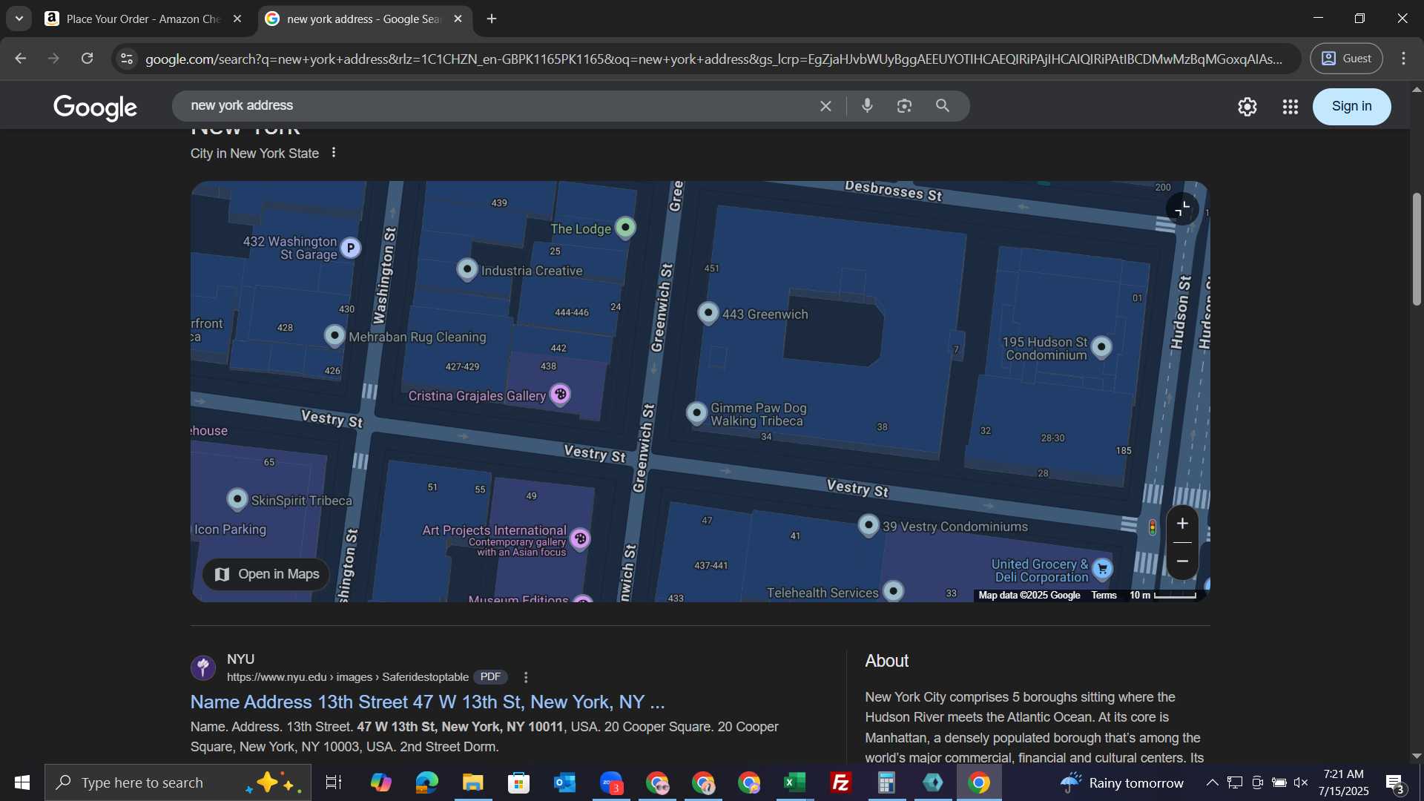
Task: Open Microsoft Store from taskbar
Action: pos(519,782)
